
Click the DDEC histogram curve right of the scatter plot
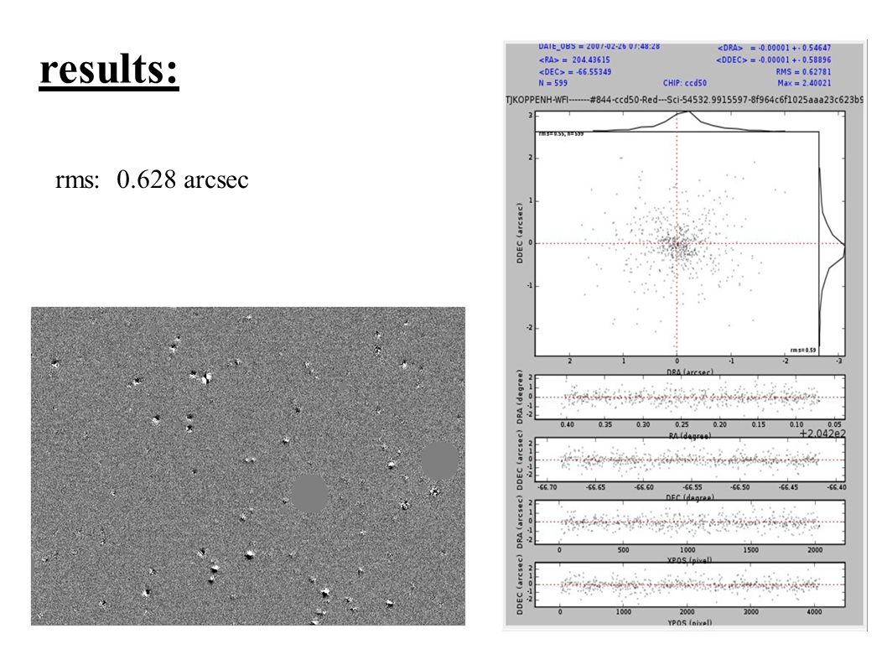click(833, 257)
